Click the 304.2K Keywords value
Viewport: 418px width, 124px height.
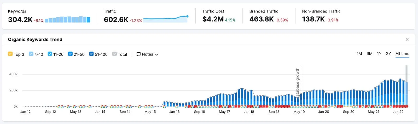click(20, 20)
